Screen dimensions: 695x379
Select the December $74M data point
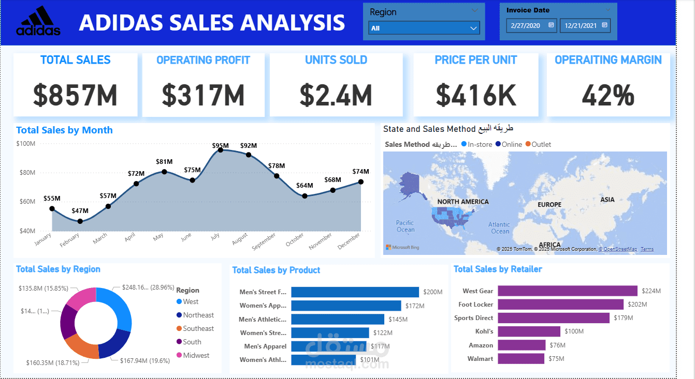tap(361, 182)
